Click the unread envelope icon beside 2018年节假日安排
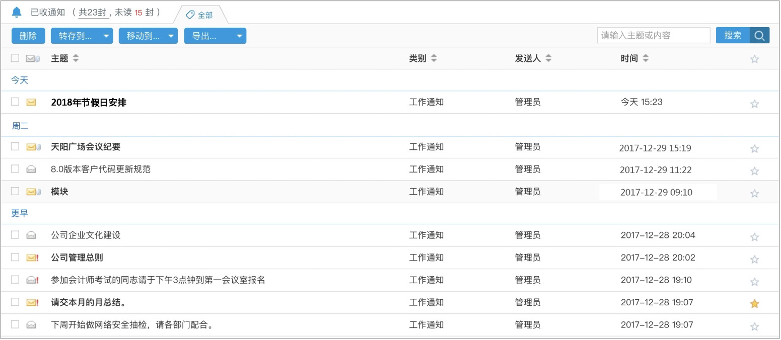Screen dimensions: 781x340 pyautogui.click(x=32, y=102)
